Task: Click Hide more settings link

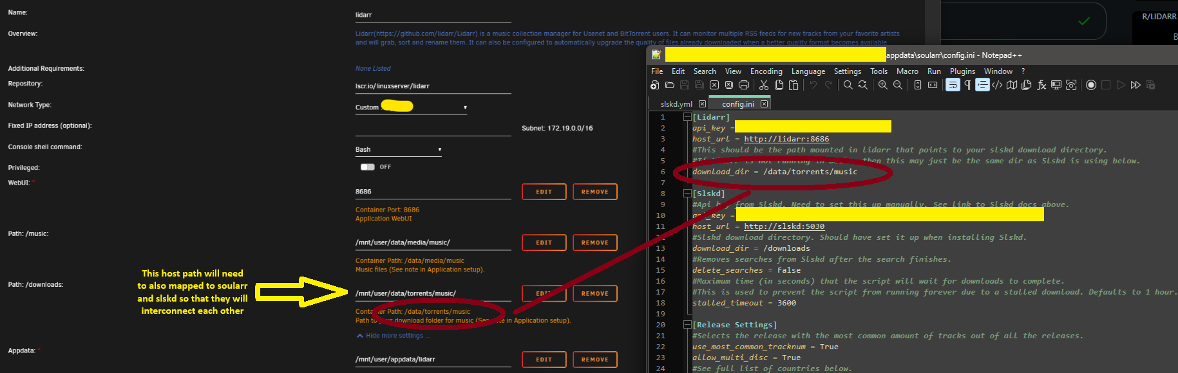Action: click(x=394, y=336)
